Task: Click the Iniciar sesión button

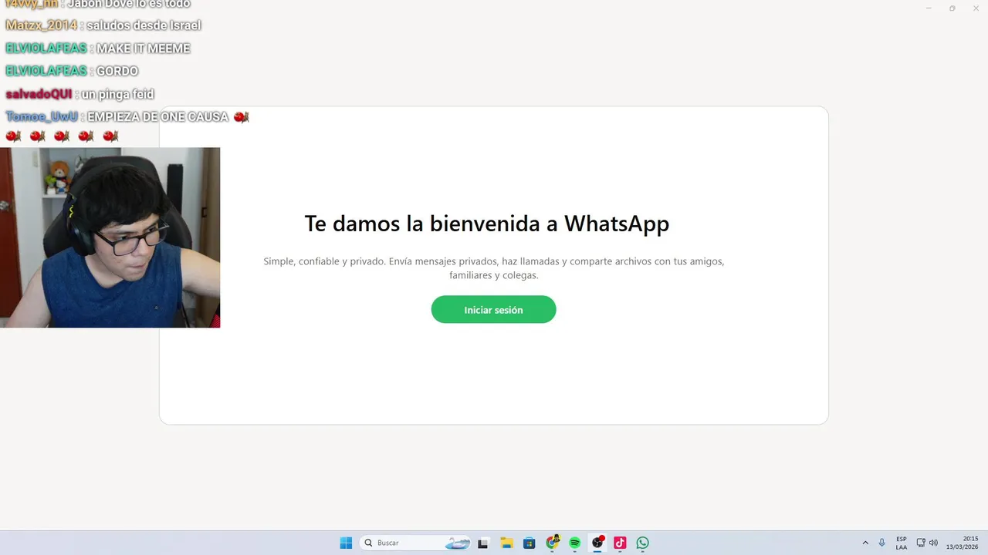Action: pyautogui.click(x=493, y=309)
